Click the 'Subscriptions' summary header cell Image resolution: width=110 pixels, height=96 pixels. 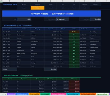[51, 79]
